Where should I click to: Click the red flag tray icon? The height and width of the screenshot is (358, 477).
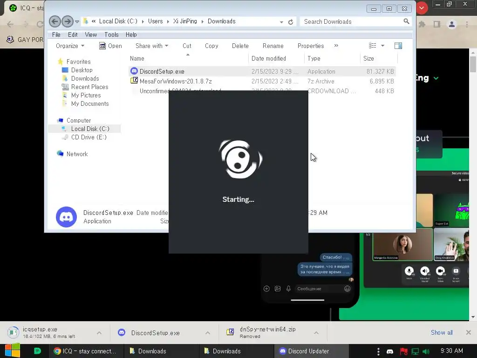[x=404, y=351]
